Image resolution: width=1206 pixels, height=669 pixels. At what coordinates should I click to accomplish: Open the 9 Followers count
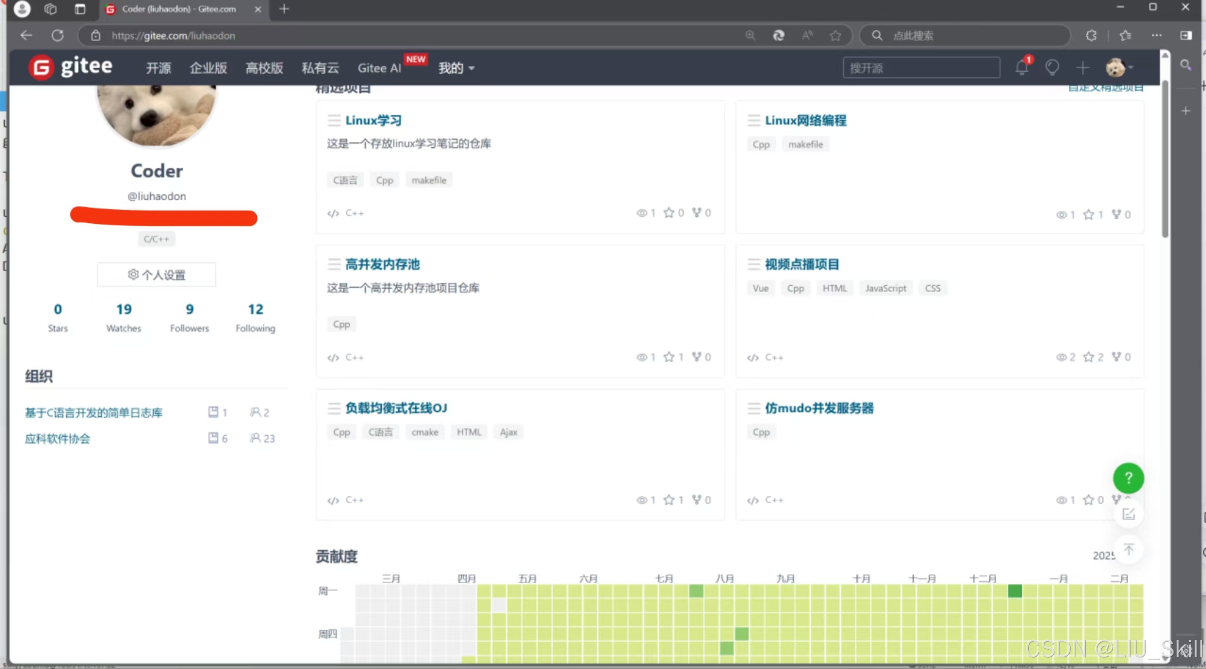pos(189,318)
